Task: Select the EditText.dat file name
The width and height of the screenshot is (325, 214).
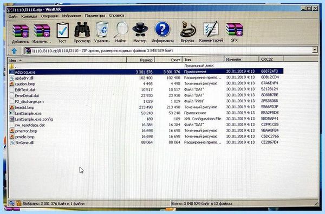Action: click(x=25, y=90)
